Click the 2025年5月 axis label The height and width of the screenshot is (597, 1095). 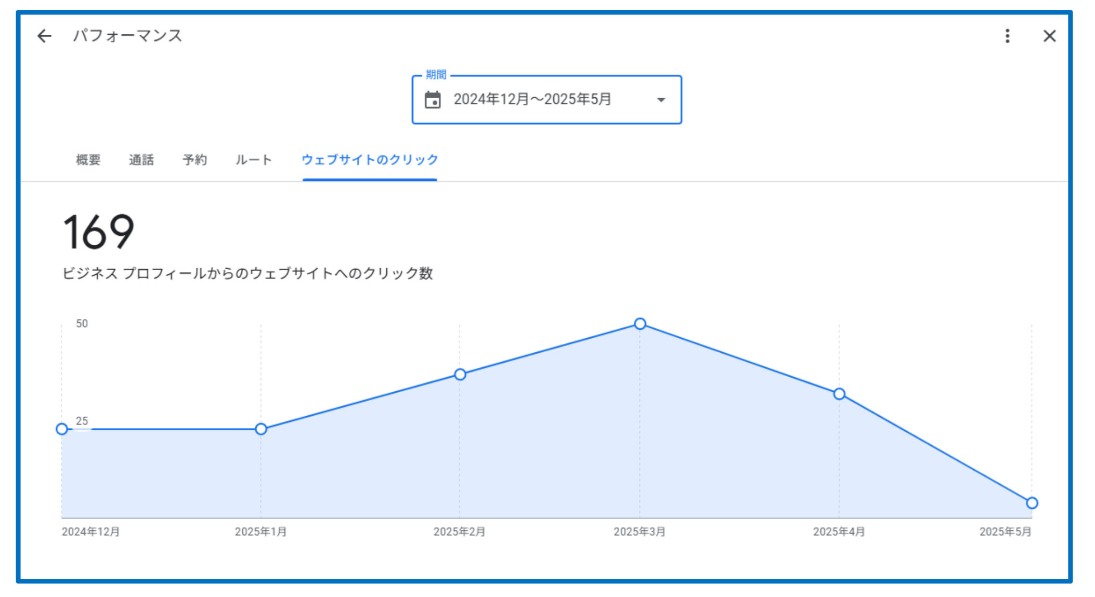point(1006,532)
